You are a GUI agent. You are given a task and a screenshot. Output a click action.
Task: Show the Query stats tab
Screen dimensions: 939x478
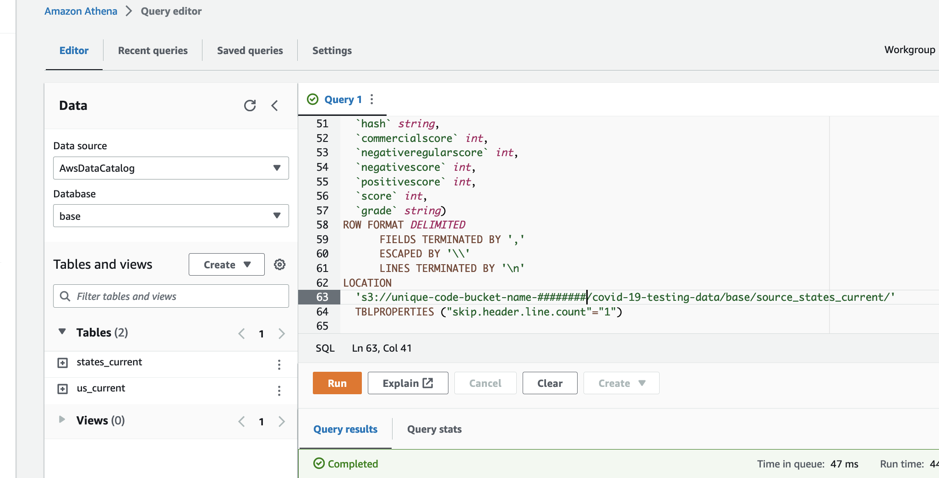click(x=434, y=429)
